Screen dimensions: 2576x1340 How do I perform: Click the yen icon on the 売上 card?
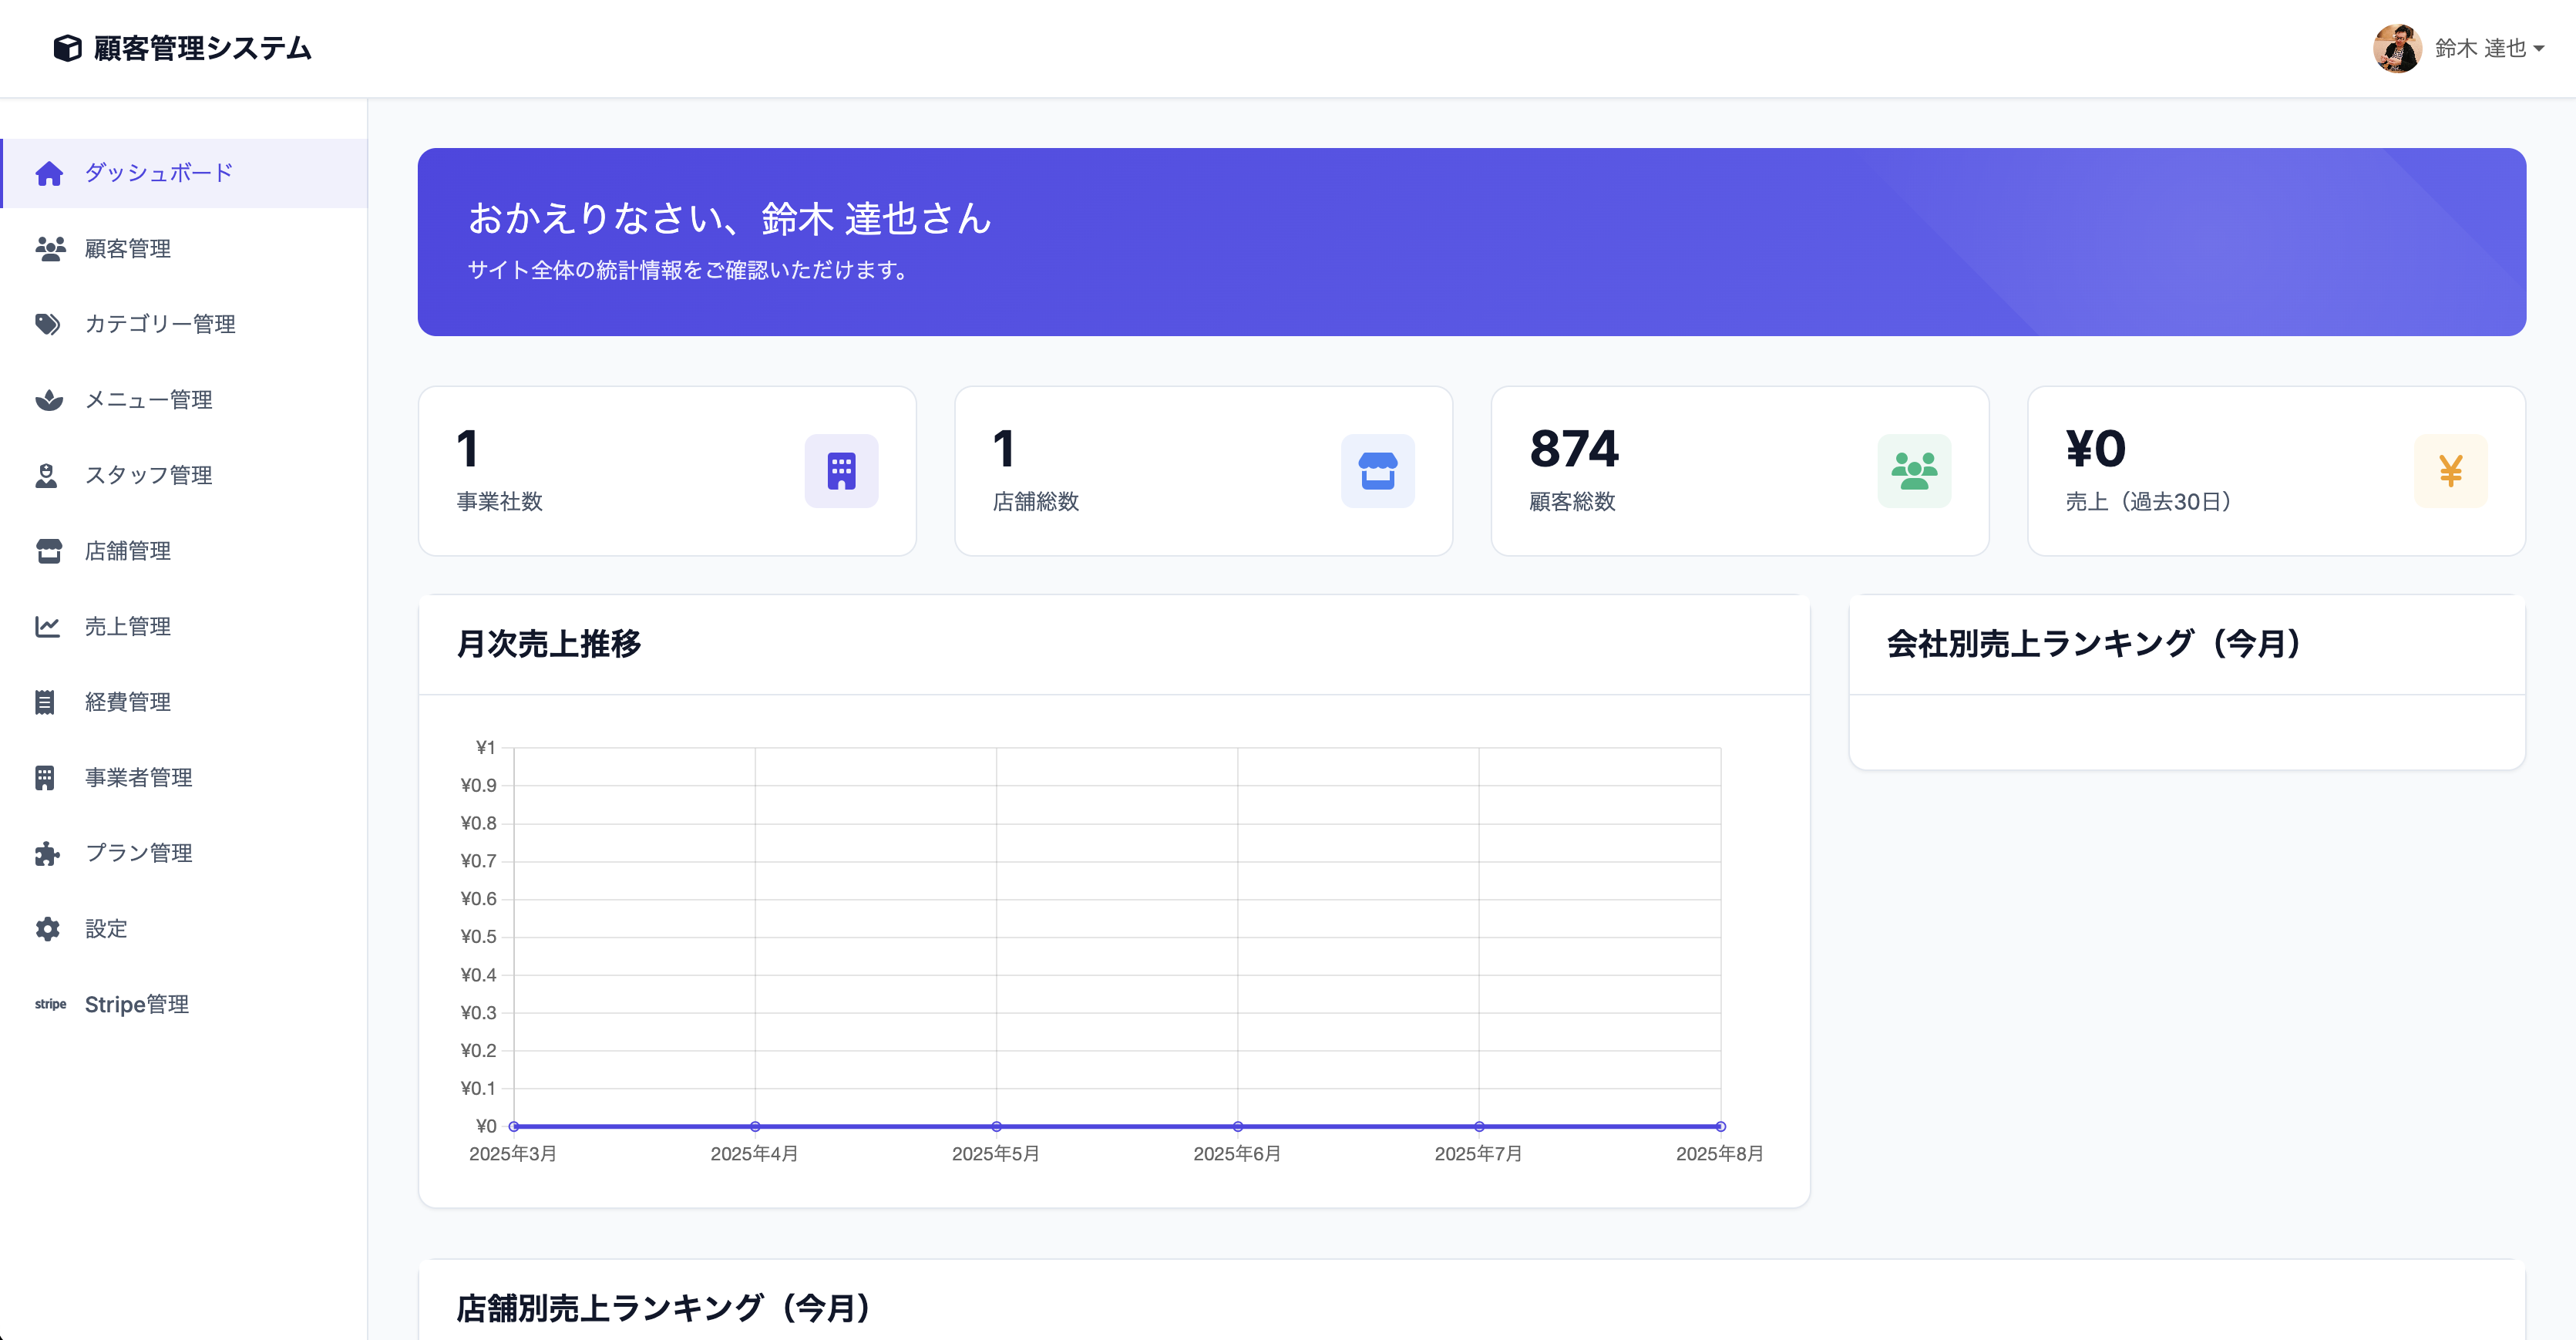pos(2451,470)
